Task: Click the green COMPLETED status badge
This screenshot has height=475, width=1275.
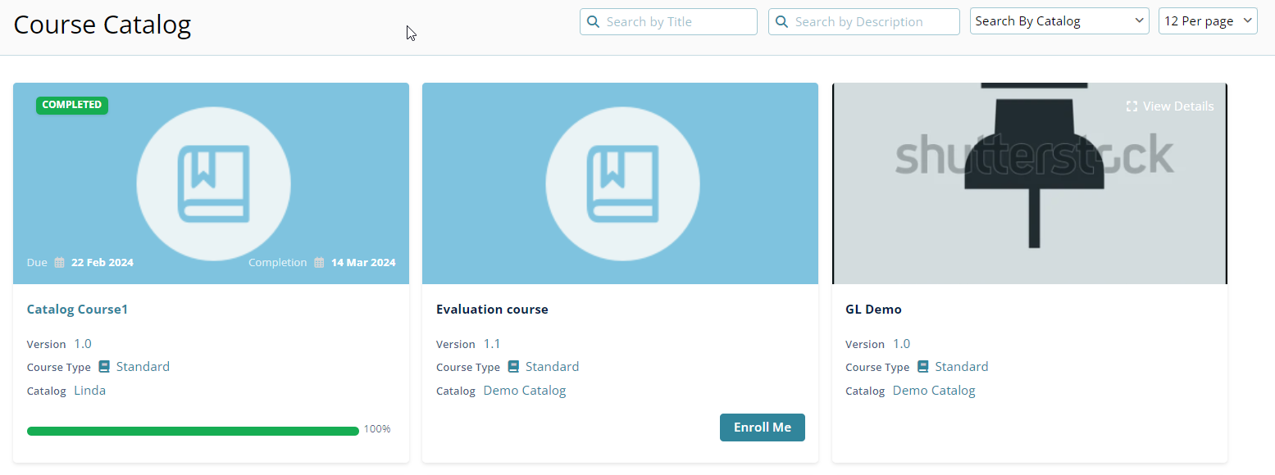Action: coord(72,105)
